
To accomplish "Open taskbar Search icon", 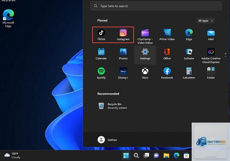I will click(x=136, y=155).
